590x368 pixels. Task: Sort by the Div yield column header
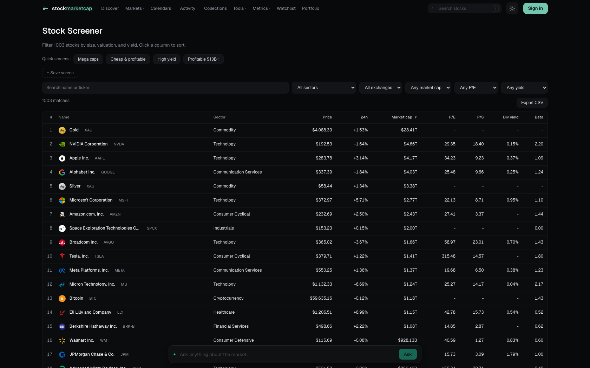point(511,117)
